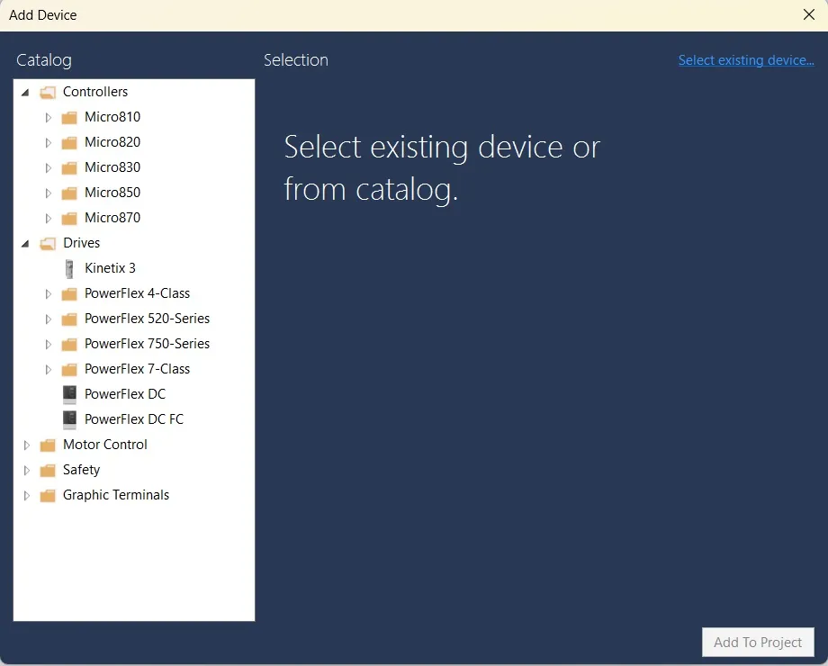Select the Controllers category folder icon
Image resolution: width=828 pixels, height=666 pixels.
tap(47, 91)
